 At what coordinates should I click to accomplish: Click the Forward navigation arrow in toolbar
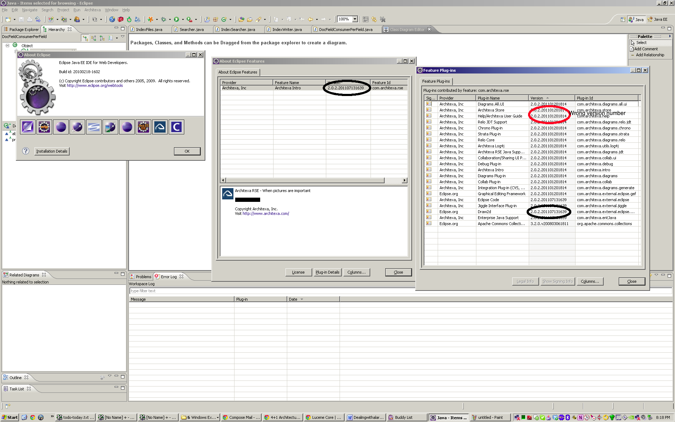click(x=323, y=19)
